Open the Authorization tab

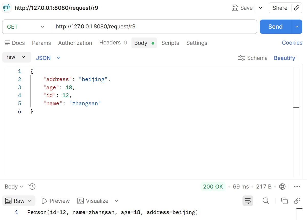click(x=75, y=43)
